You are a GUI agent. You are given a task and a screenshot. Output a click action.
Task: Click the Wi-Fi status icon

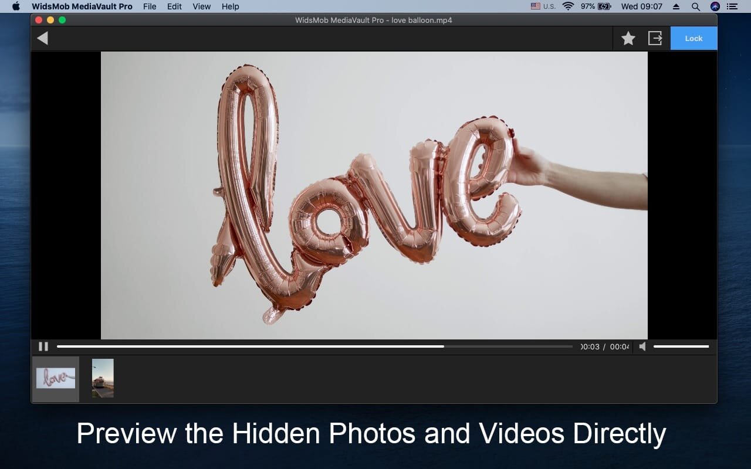click(x=568, y=6)
